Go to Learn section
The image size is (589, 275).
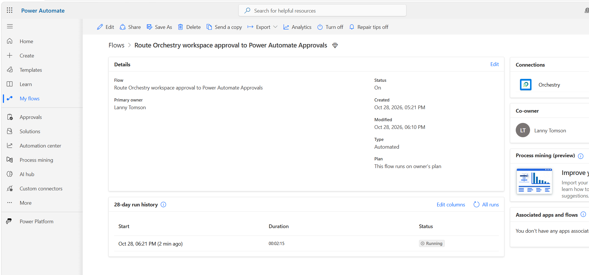pos(26,84)
